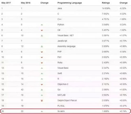Click the green up arrow in Python row

(42, 25)
